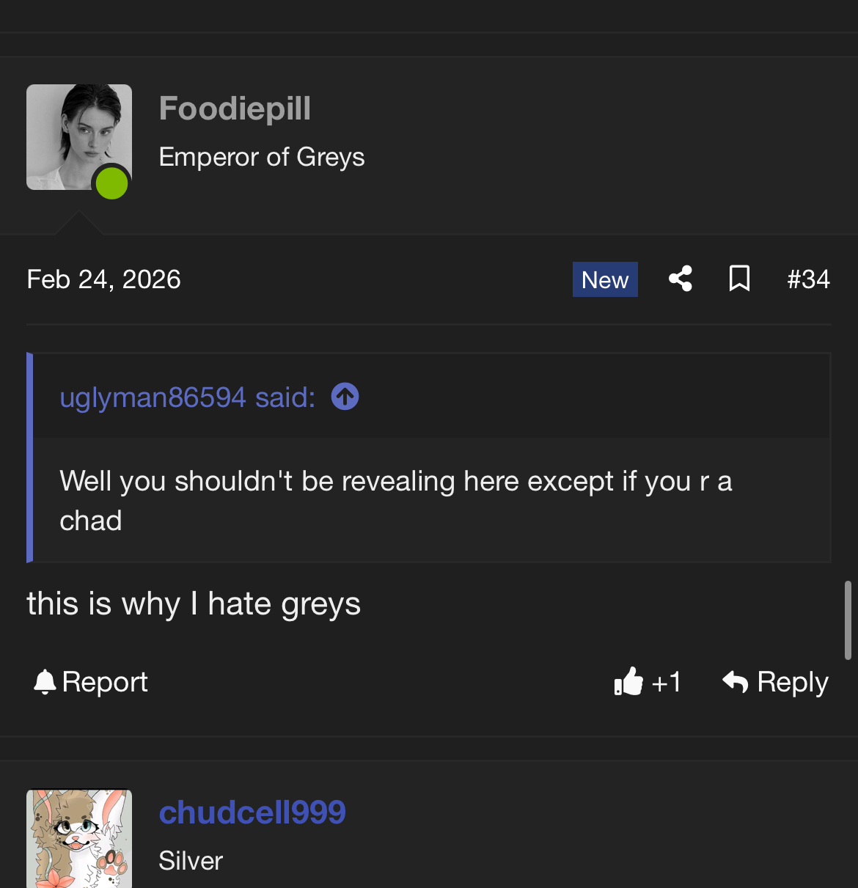Viewport: 858px width, 888px height.
Task: Click the vertical scrollbar handle
Action: (848, 620)
